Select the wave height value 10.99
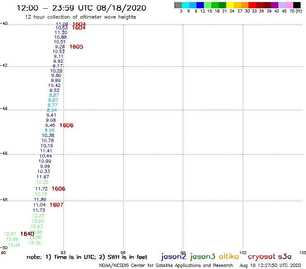 coord(45,161)
